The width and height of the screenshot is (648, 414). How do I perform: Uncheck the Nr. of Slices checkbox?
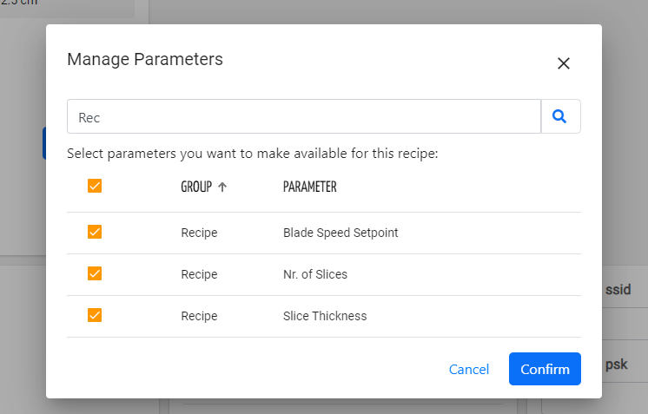click(x=95, y=274)
